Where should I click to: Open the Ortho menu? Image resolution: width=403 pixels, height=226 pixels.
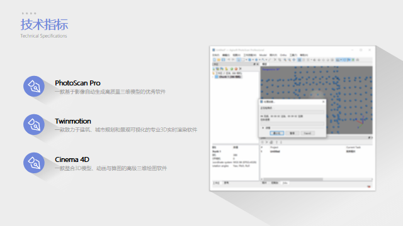point(283,55)
